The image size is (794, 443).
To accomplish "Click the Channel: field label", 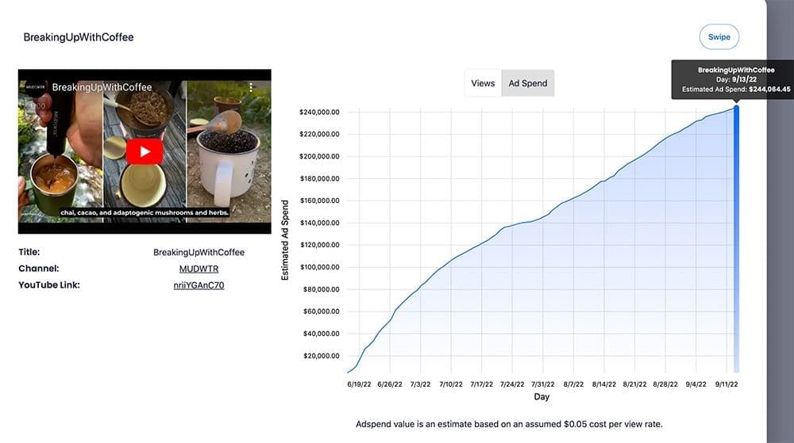I will pyautogui.click(x=38, y=269).
